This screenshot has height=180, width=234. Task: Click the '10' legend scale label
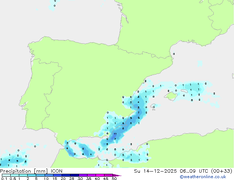click(x=46, y=179)
